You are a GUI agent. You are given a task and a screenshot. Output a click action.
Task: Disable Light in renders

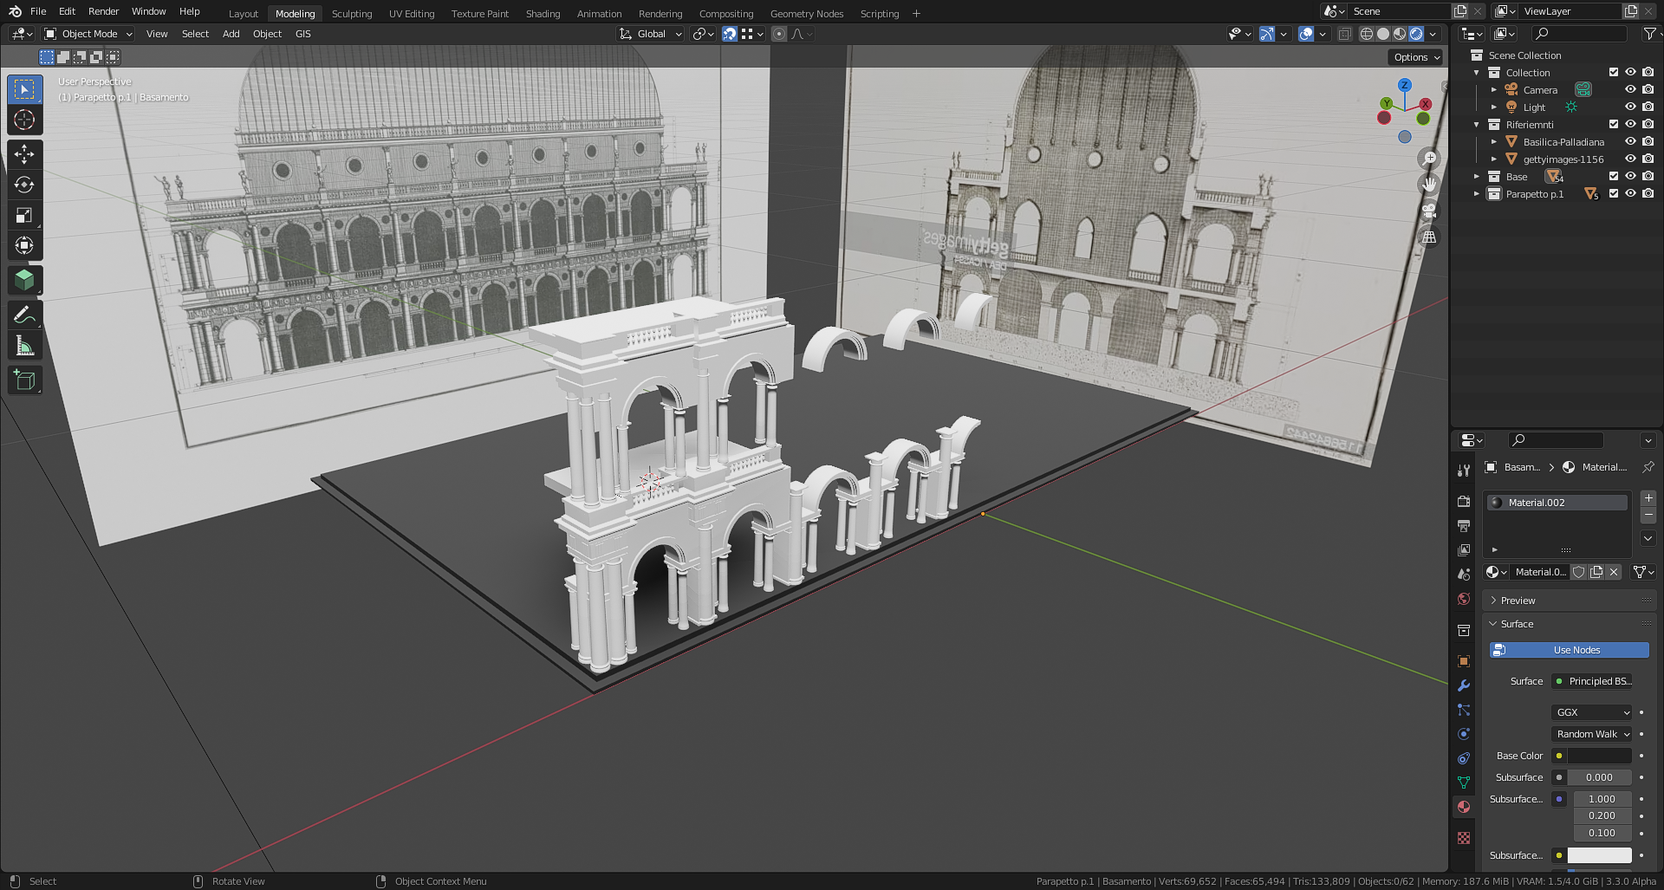coord(1648,107)
